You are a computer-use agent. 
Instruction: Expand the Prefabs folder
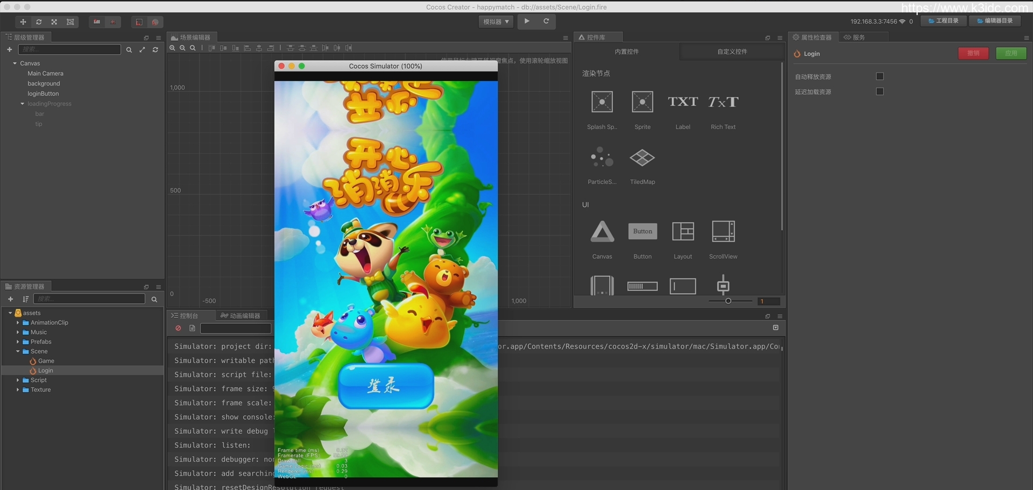coord(18,342)
